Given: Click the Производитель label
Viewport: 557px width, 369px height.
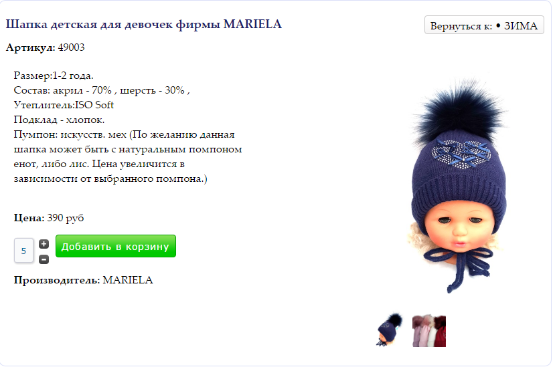Looking at the screenshot, I should [57, 280].
